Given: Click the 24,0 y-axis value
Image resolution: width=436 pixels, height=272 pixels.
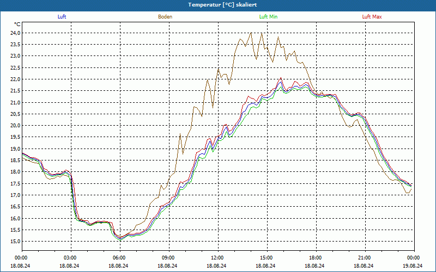Looking at the screenshot, I should tap(15, 33).
